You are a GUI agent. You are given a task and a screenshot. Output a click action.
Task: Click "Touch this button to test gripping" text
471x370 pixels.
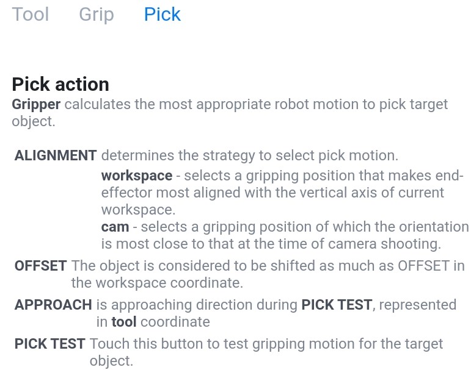pyautogui.click(x=197, y=344)
